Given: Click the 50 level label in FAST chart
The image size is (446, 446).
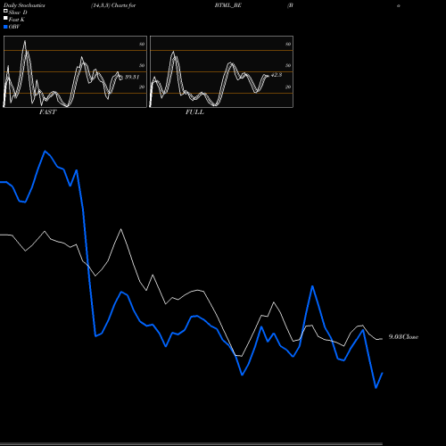Looking at the screenshot, I should pyautogui.click(x=142, y=65).
